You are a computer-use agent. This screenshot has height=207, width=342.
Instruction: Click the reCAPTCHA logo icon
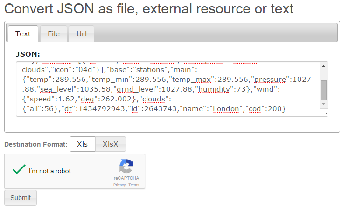pyautogui.click(x=126, y=167)
